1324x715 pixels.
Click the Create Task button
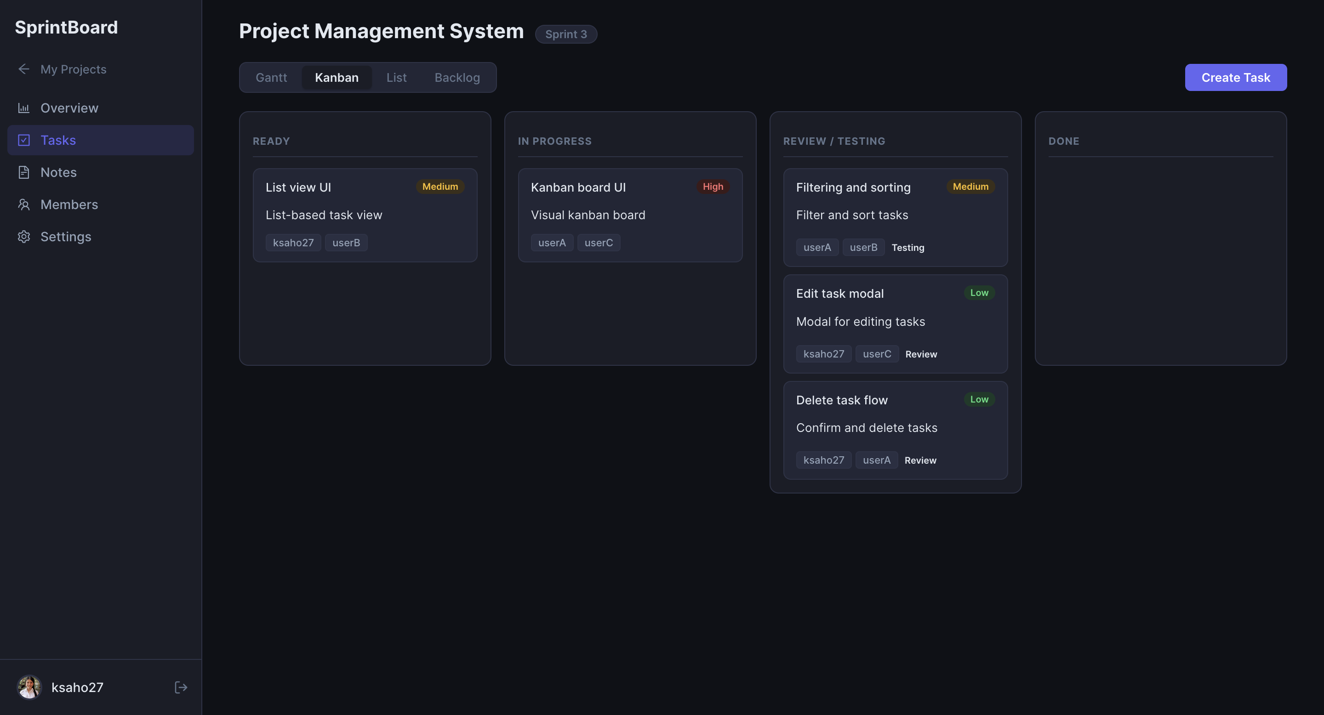click(x=1236, y=77)
